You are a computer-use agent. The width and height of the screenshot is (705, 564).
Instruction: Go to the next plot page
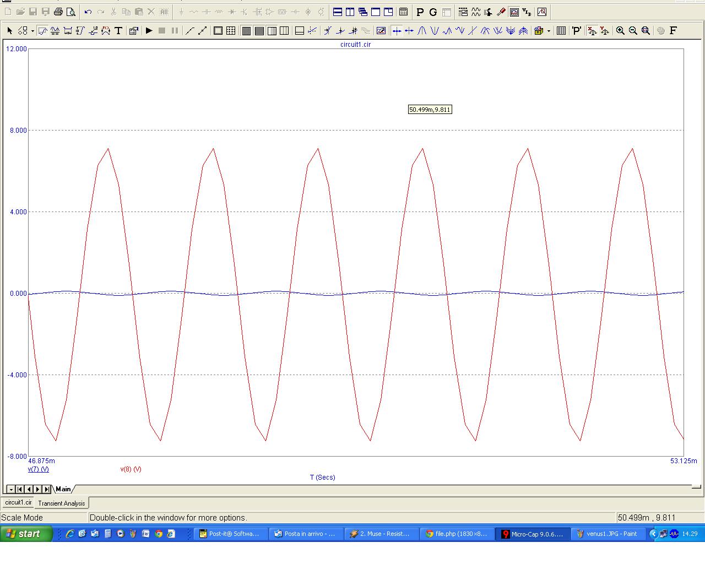tap(37, 489)
